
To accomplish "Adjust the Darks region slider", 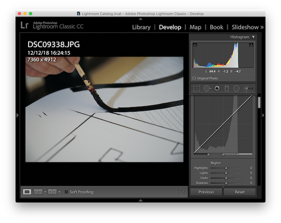I will pyautogui.click(x=226, y=178).
